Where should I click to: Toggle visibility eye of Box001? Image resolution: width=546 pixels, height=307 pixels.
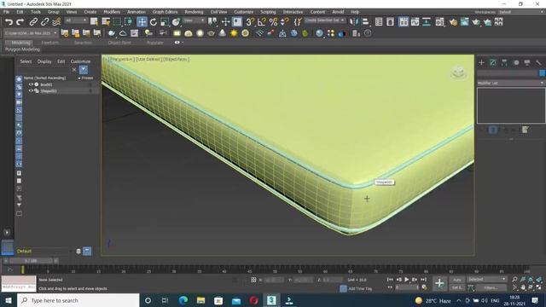click(x=31, y=84)
